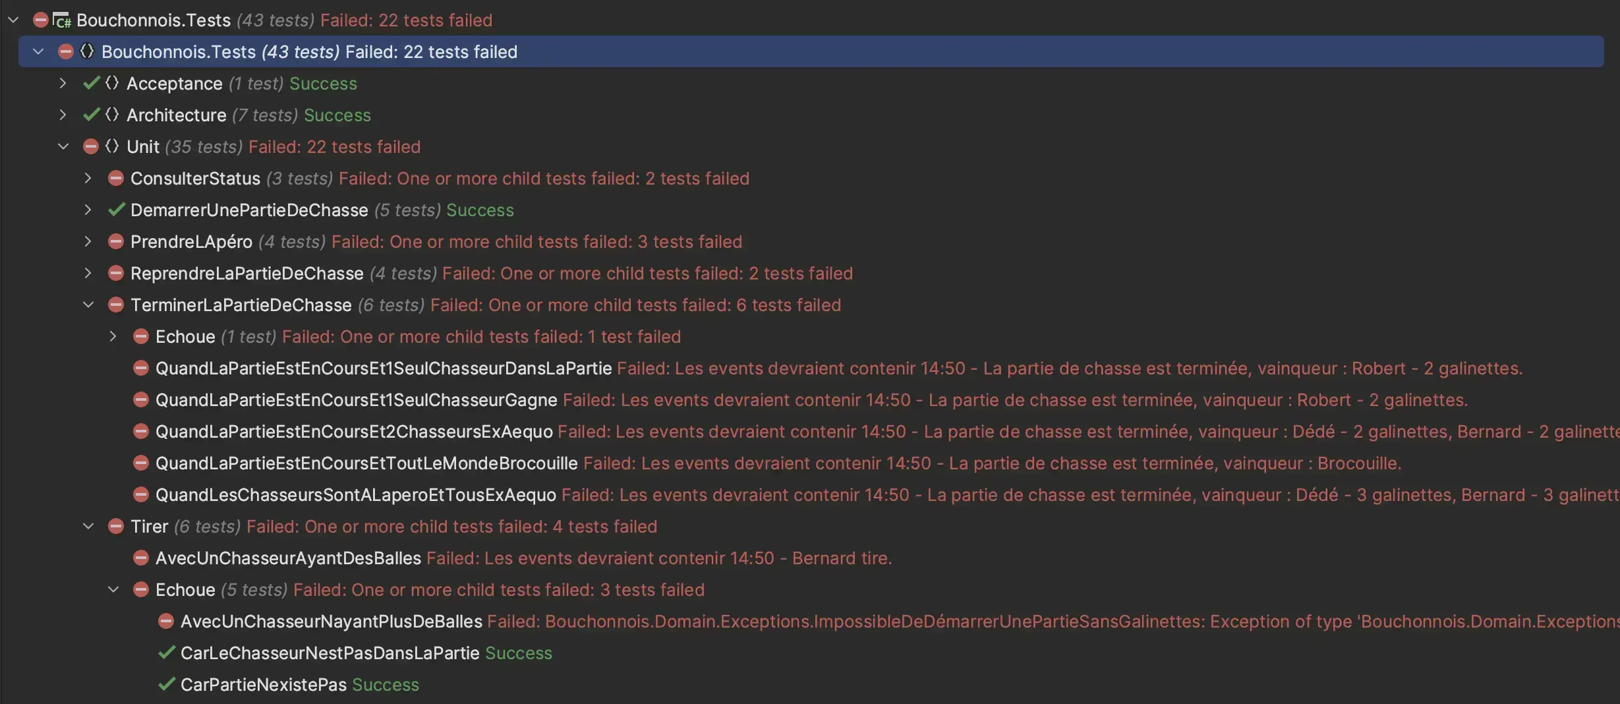This screenshot has width=1620, height=704.
Task: Expand the Echoue node under TerminerLaPartieDeChasse
Action: click(x=113, y=336)
